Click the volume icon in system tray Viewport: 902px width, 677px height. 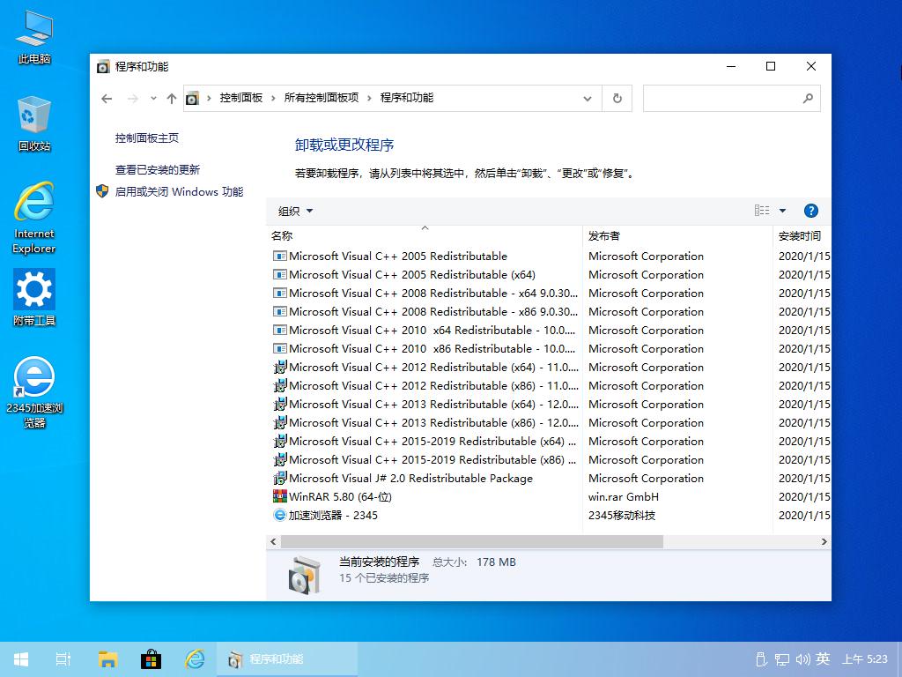(802, 659)
